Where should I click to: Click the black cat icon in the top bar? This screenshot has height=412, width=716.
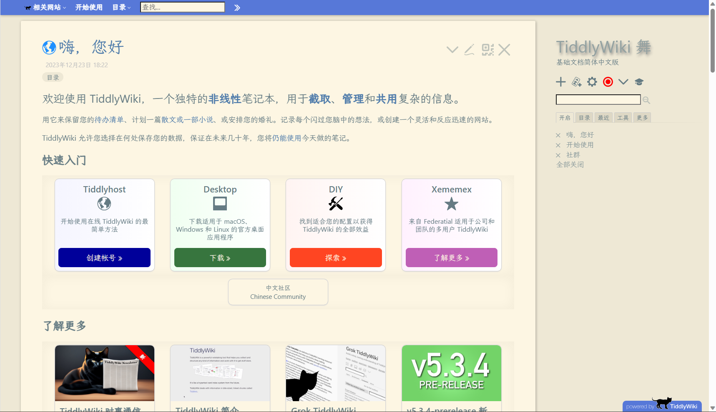28,8
